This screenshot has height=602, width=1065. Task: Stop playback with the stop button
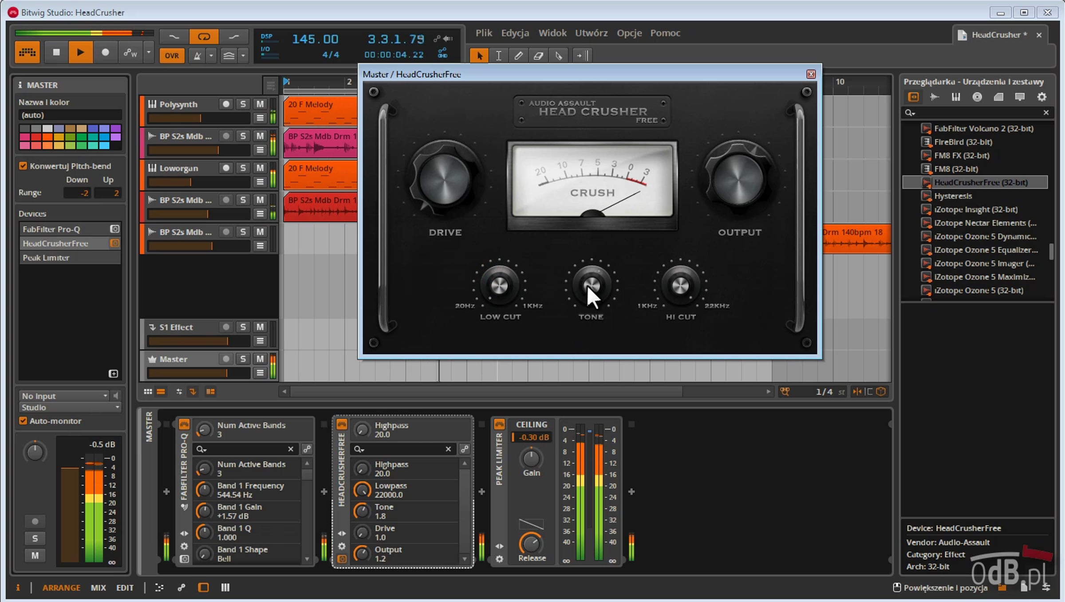click(x=56, y=52)
